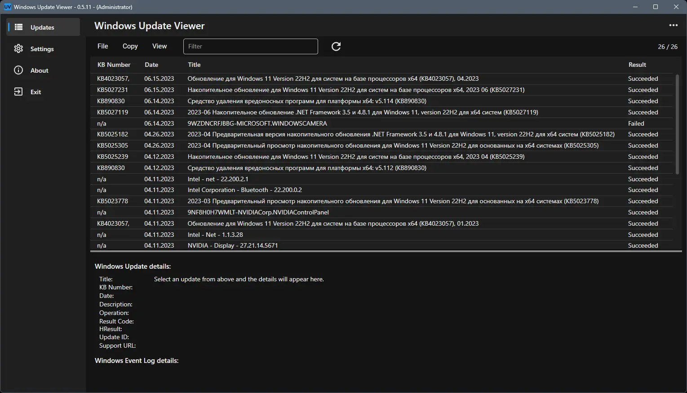This screenshot has height=393, width=687.
Task: Click the Updates list icon in sidebar
Action: 18,27
